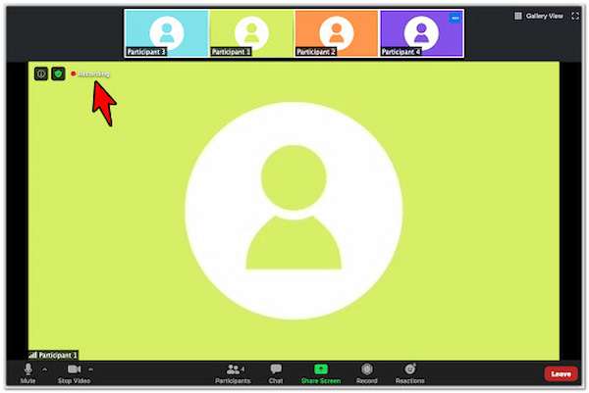589x393 pixels.
Task: Open meeting information icon
Action: (41, 74)
